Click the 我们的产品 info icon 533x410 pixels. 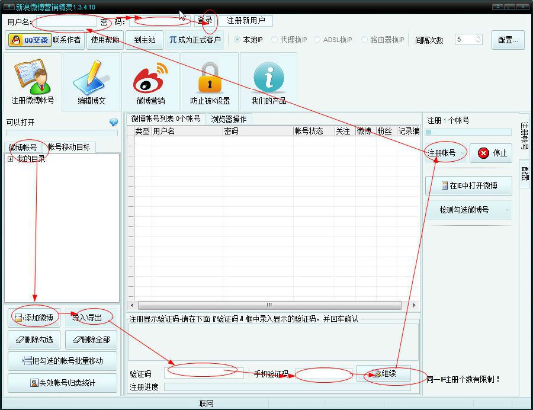coord(268,80)
